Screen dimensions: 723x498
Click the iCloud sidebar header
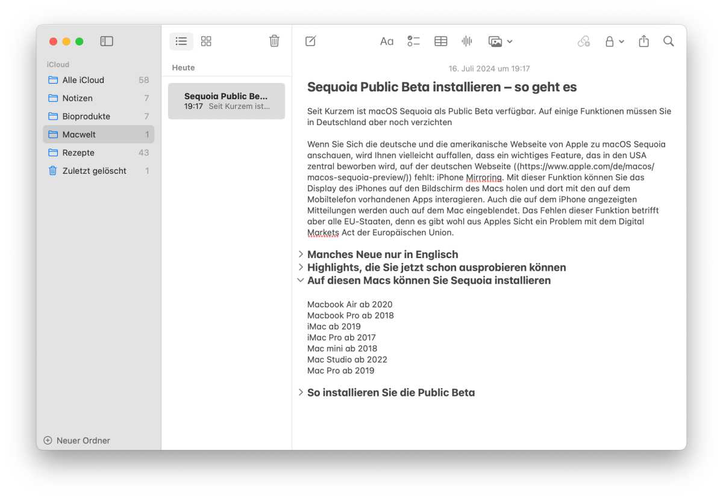click(x=58, y=64)
